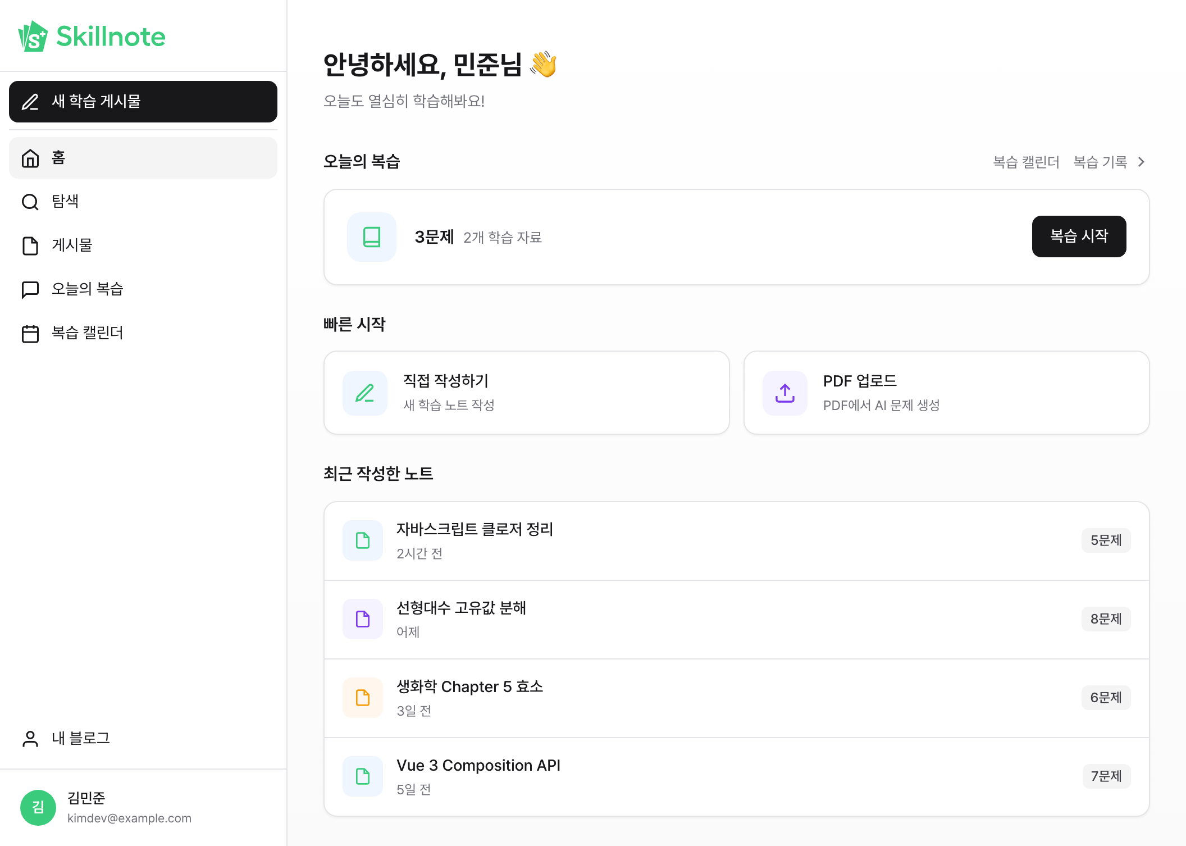Click the calendar icon in the sidebar
Viewport: 1186px width, 846px height.
click(30, 333)
